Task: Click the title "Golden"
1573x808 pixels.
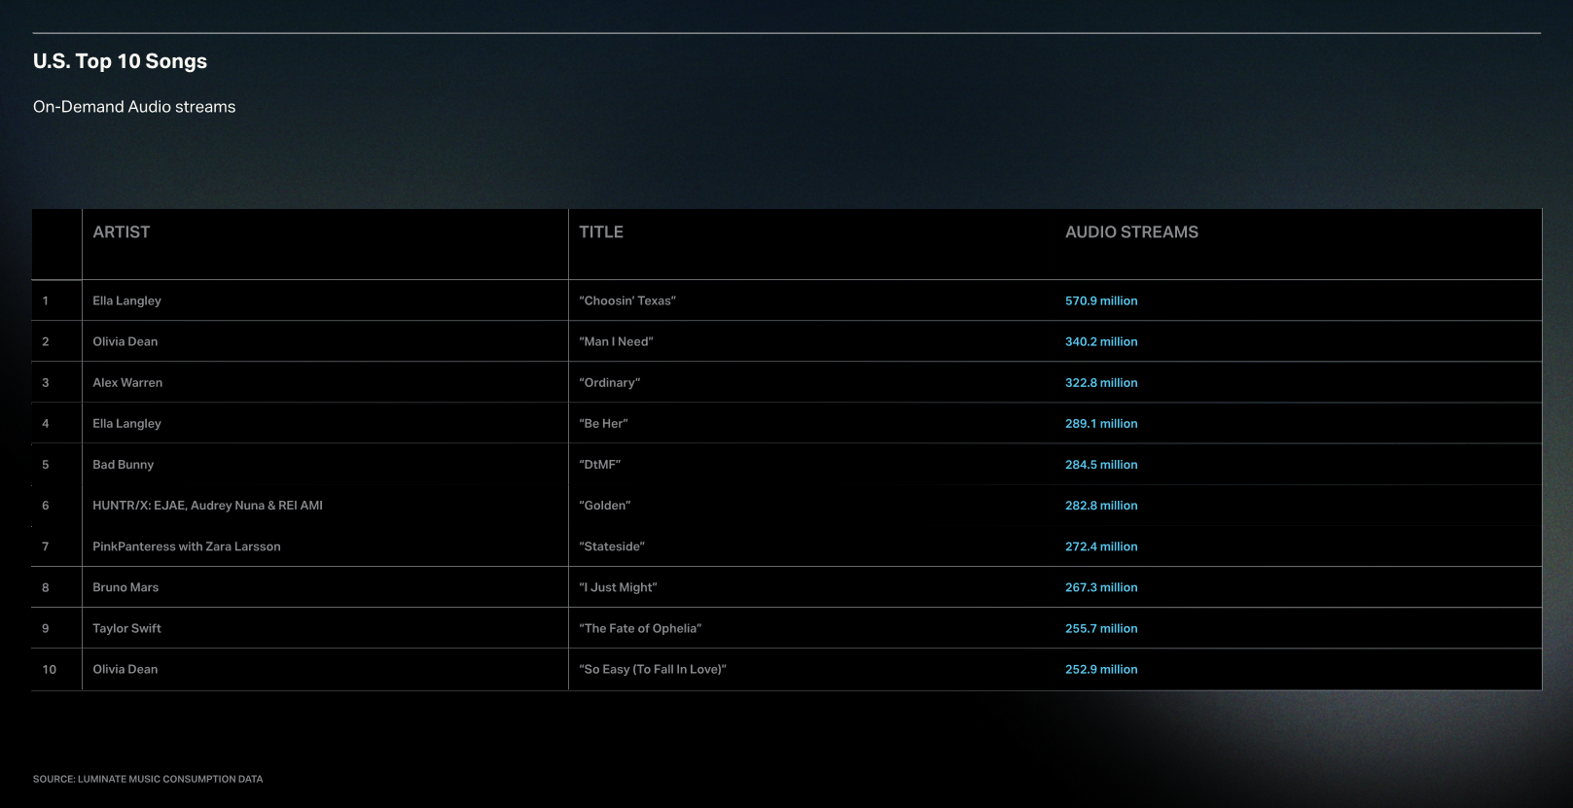Action: pyautogui.click(x=605, y=505)
